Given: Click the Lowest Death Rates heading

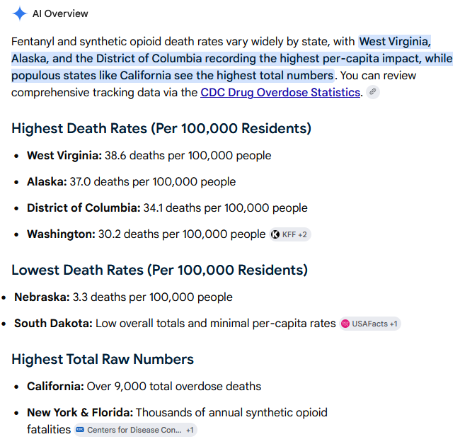Looking at the screenshot, I should point(160,270).
